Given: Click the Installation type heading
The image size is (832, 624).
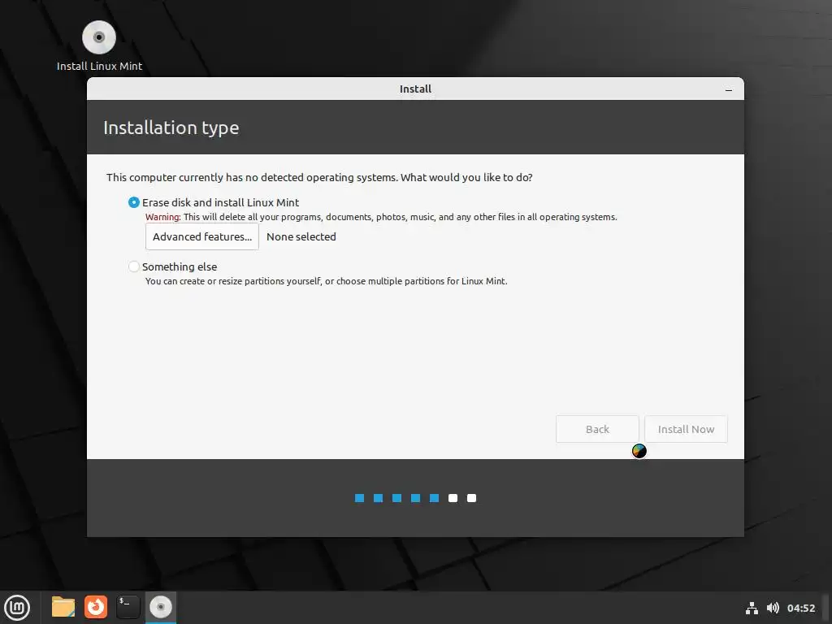Looking at the screenshot, I should coord(171,128).
